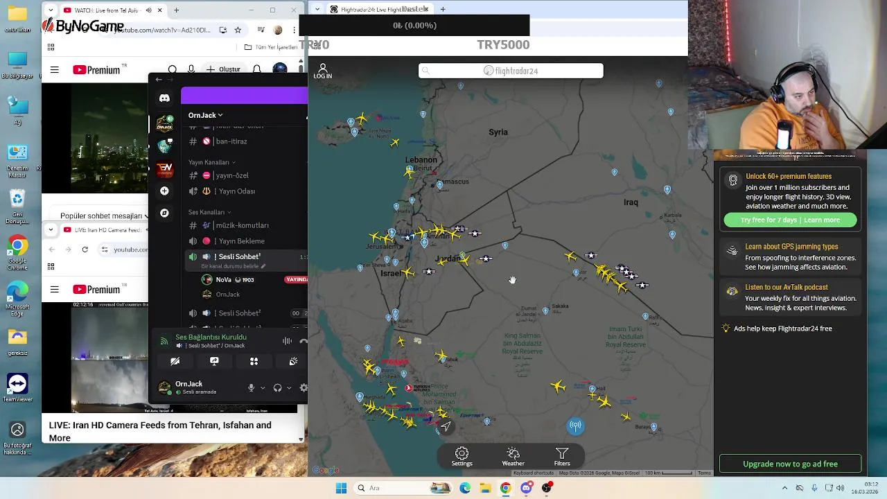The width and height of the screenshot is (887, 499).
Task: Deafen Discord headphones
Action: [x=277, y=388]
